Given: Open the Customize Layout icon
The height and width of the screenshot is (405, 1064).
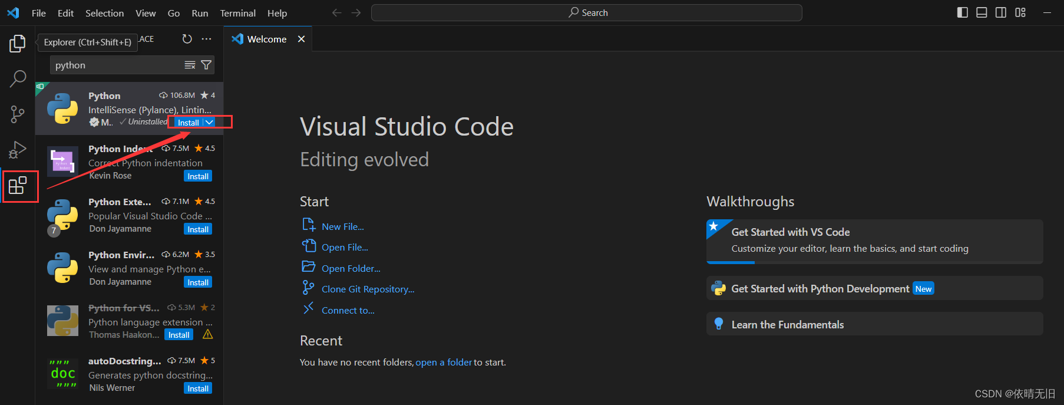Looking at the screenshot, I should (1020, 12).
